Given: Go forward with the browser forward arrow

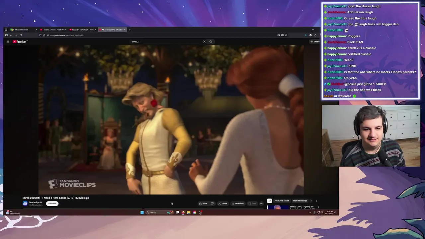Looking at the screenshot, I should tap(16, 35).
